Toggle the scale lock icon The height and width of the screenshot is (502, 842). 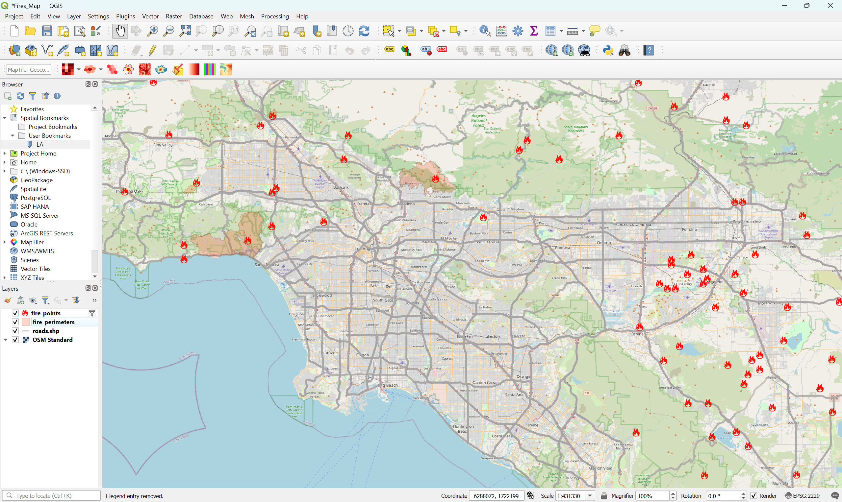point(604,495)
